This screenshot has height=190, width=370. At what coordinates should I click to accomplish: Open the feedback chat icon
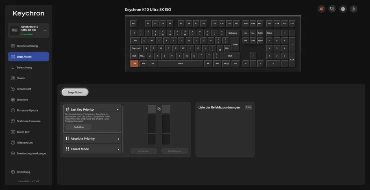click(332, 9)
